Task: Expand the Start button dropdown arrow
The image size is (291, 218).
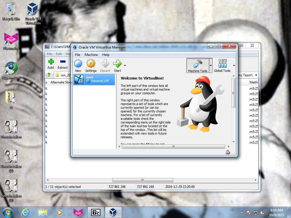Action: click(x=125, y=66)
